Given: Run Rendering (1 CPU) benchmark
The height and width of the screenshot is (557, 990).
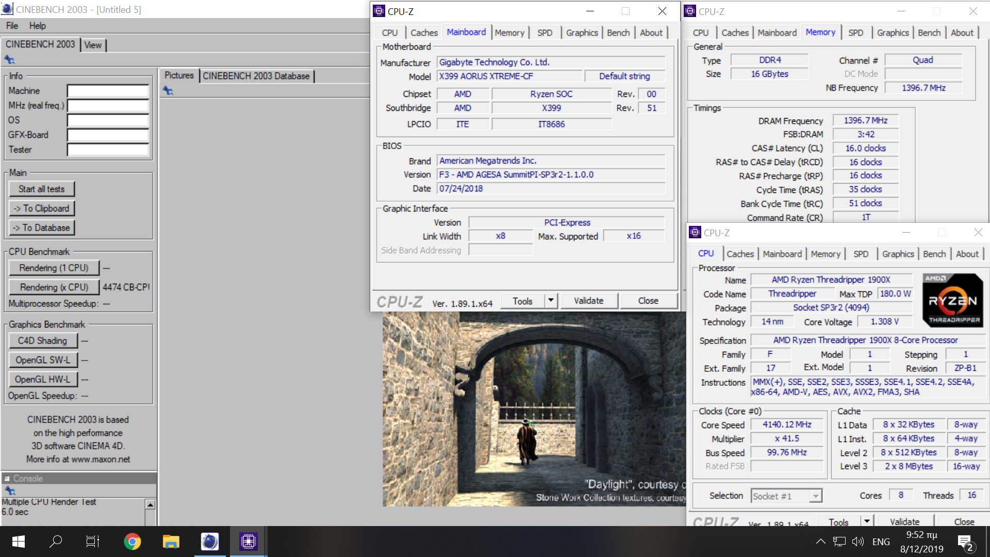Looking at the screenshot, I should click(x=54, y=268).
